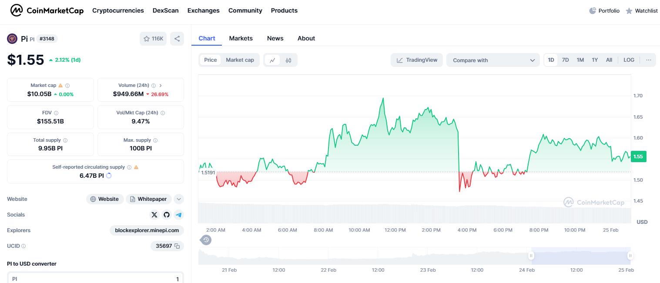The width and height of the screenshot is (660, 283).
Task: Click the PI converter input field
Action: coord(95,279)
